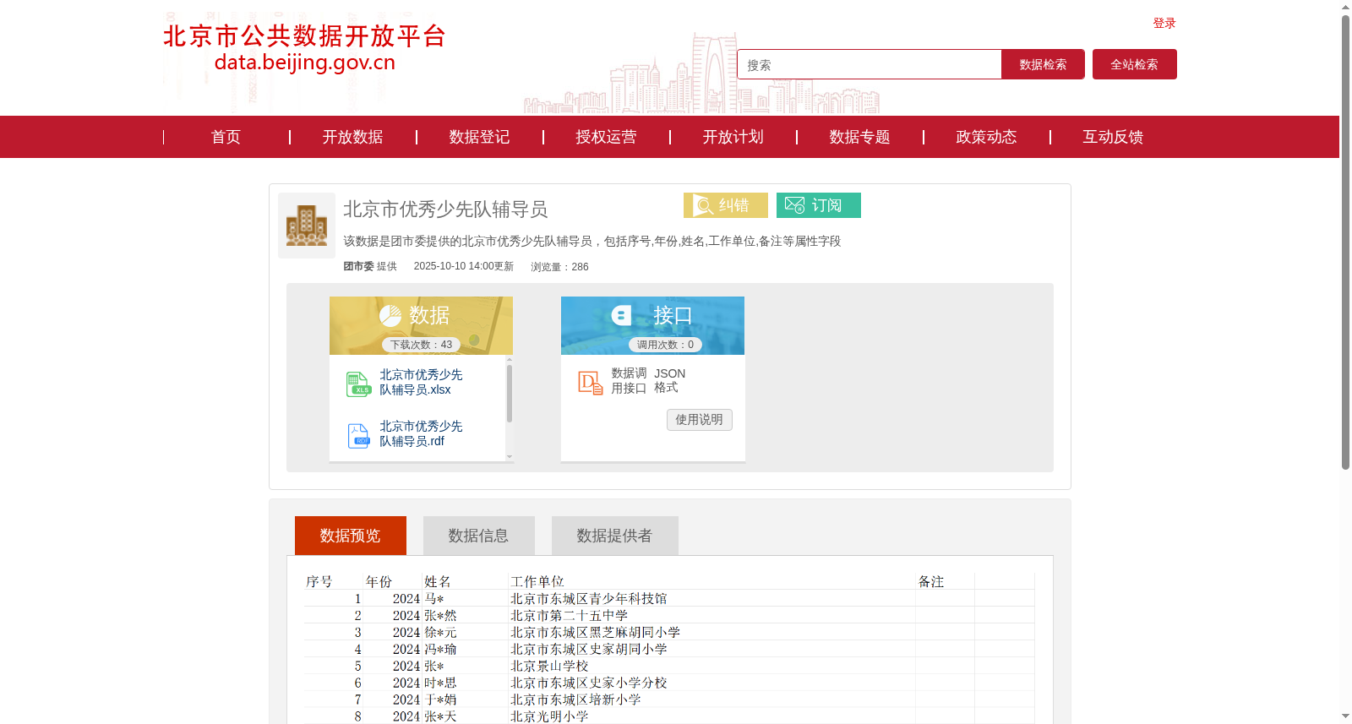
Task: Click the white icon beside 接口
Action: click(x=621, y=316)
